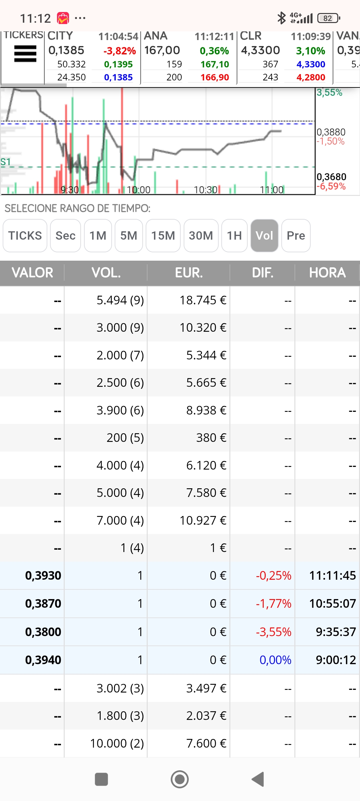Tap the Android recent apps square
The width and height of the screenshot is (360, 801).
(x=101, y=779)
